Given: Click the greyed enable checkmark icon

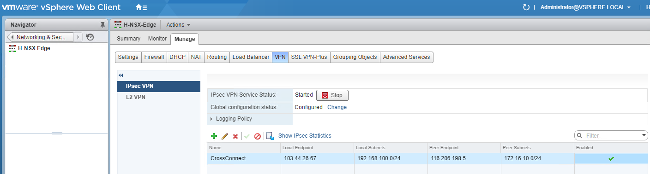Looking at the screenshot, I should coord(247,136).
